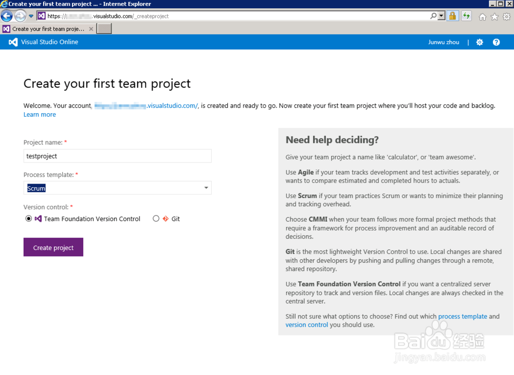This screenshot has height=375, width=514.
Task: Open the Visual Studio Online settings gear
Action: pos(479,42)
